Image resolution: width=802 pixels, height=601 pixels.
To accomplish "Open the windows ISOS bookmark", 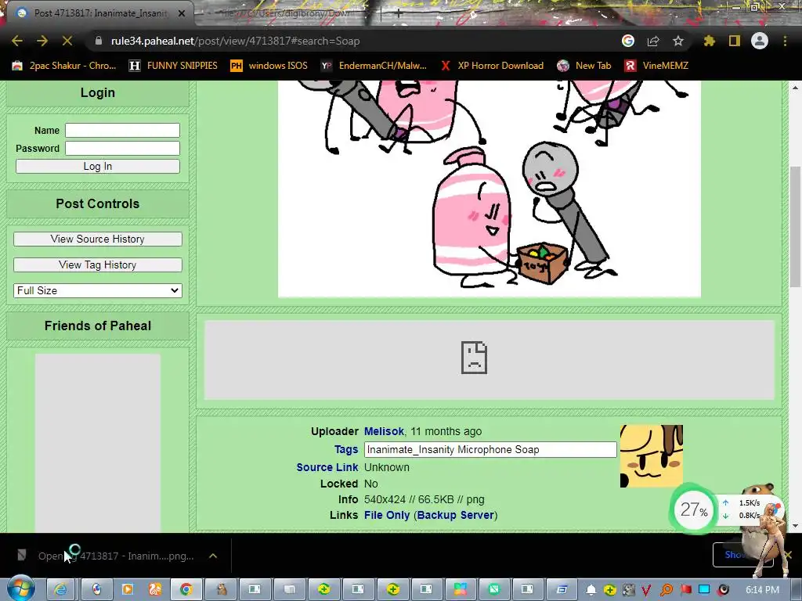I will [269, 66].
